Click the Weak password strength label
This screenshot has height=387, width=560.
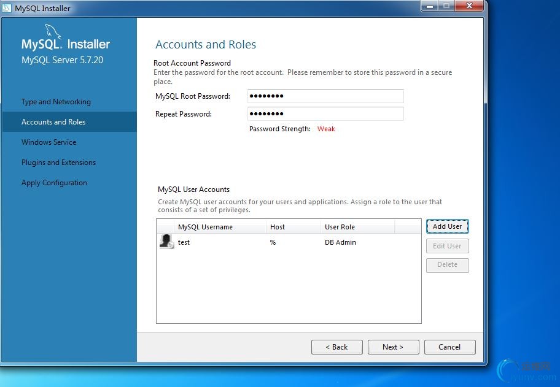(326, 129)
